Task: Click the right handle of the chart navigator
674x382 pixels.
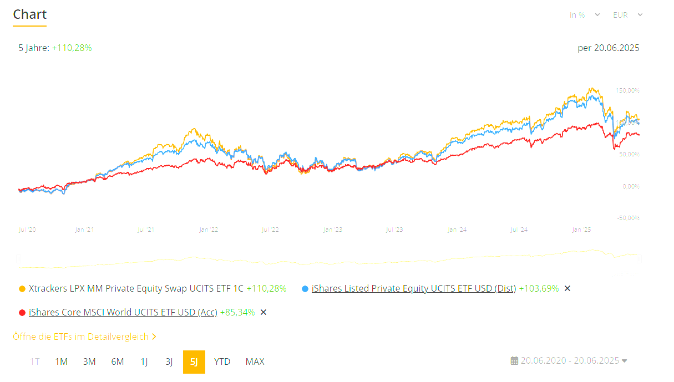Action: (x=638, y=258)
